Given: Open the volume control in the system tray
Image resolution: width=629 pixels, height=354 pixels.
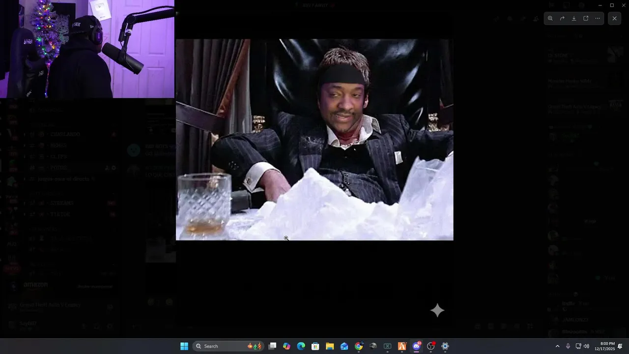Looking at the screenshot, I should tap(586, 346).
